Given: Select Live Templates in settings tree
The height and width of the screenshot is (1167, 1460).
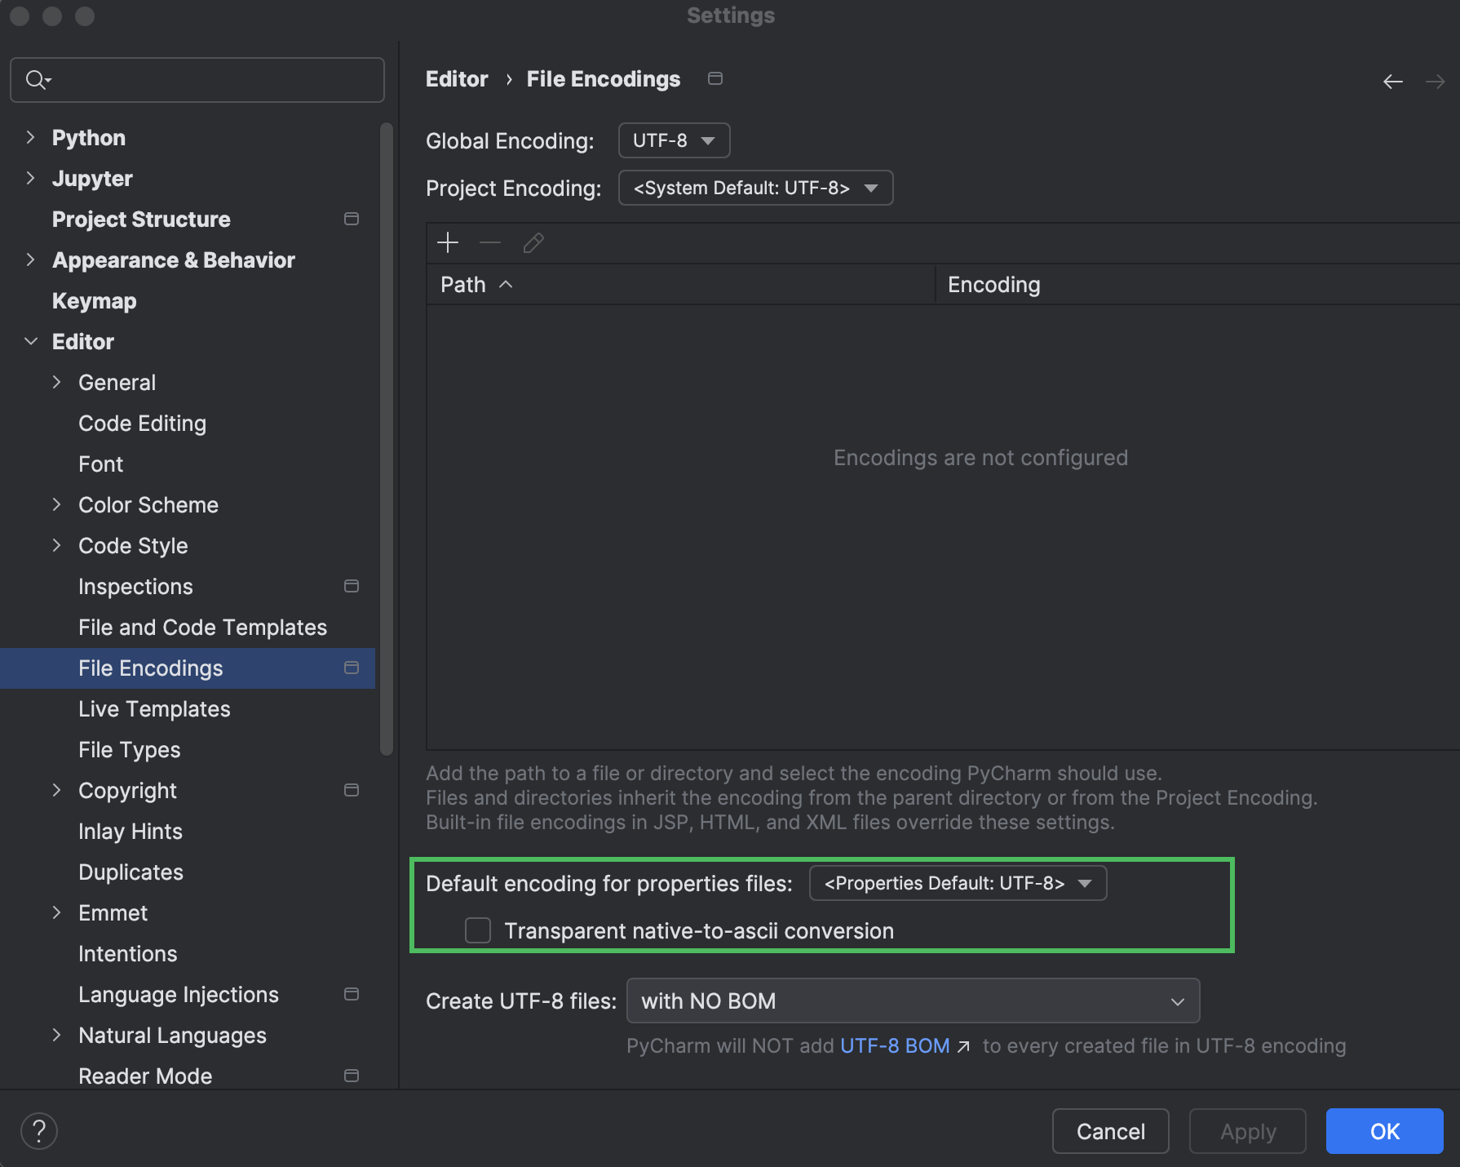Looking at the screenshot, I should [x=154, y=709].
